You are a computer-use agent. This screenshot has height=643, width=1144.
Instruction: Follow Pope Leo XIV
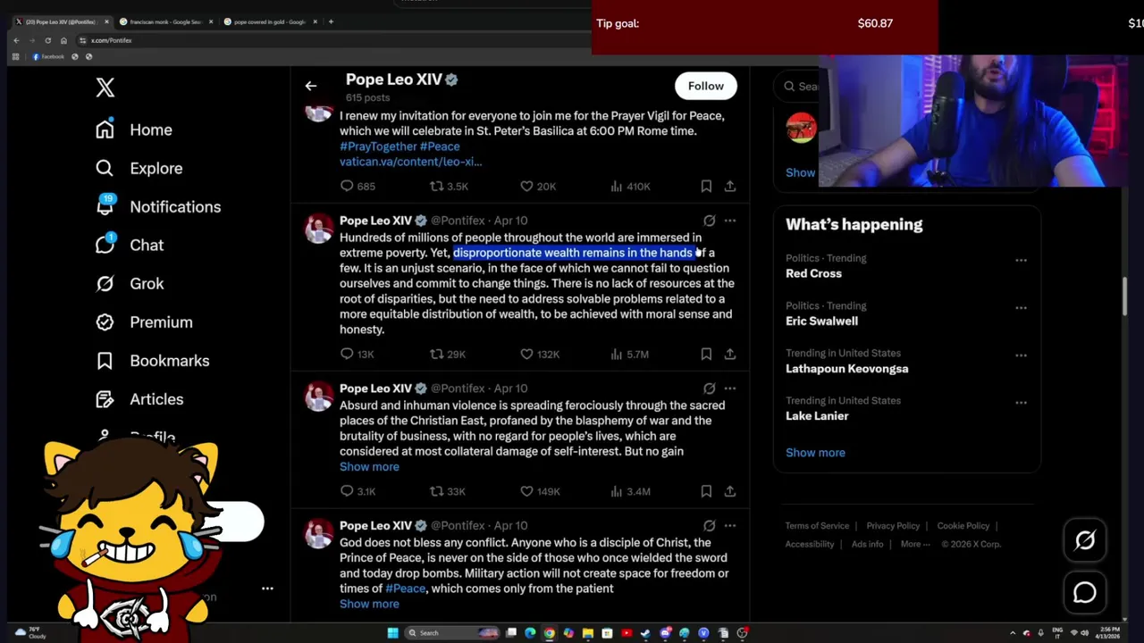point(706,86)
